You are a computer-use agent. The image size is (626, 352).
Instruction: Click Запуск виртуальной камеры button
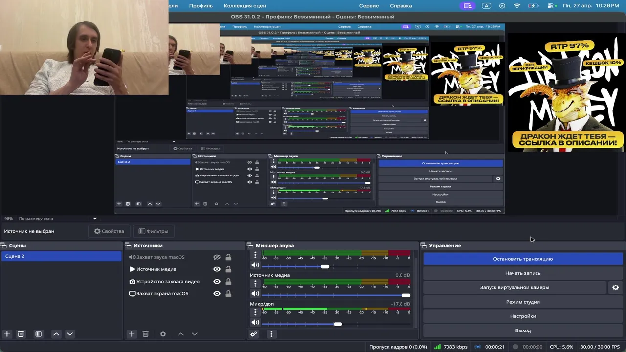pos(514,287)
